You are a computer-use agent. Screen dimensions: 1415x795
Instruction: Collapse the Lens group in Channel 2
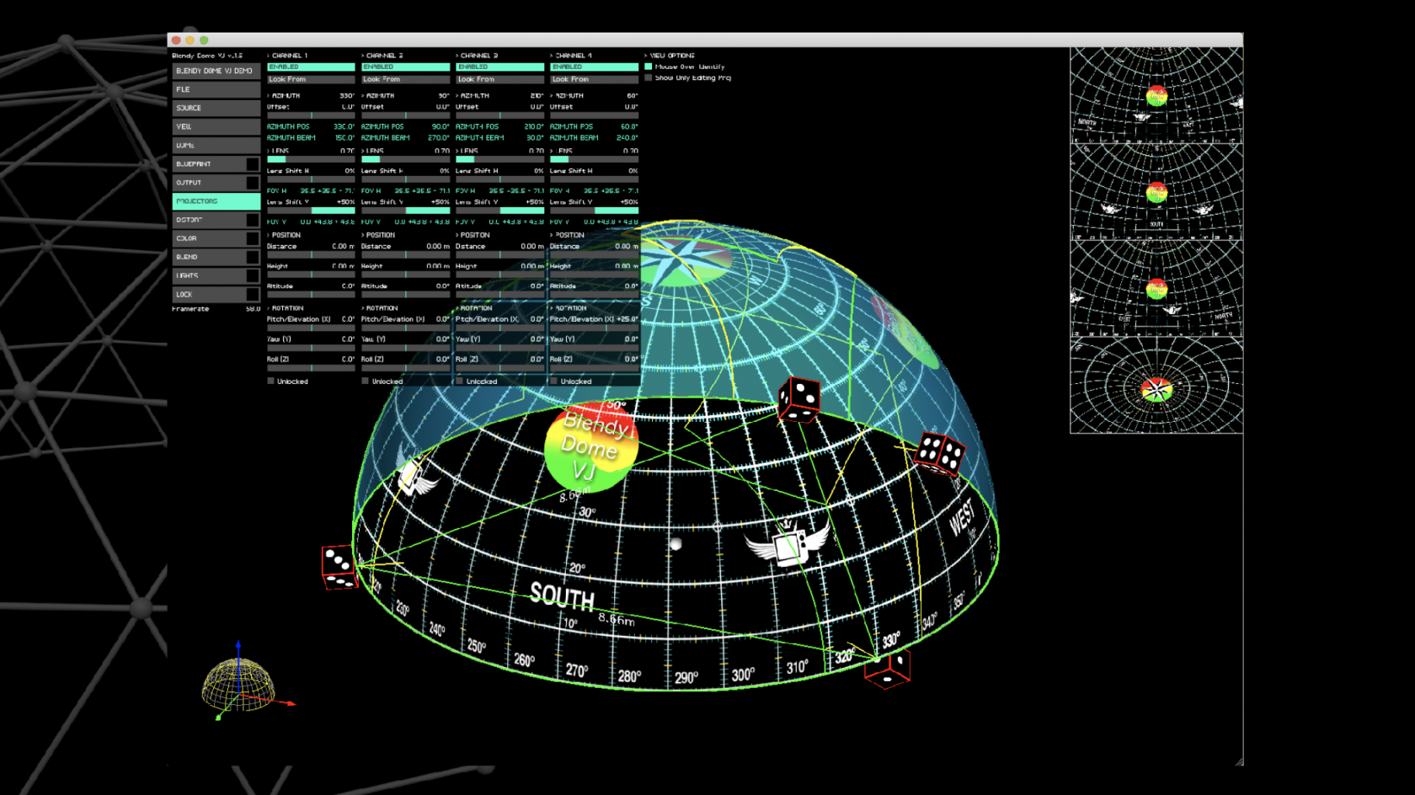point(372,151)
